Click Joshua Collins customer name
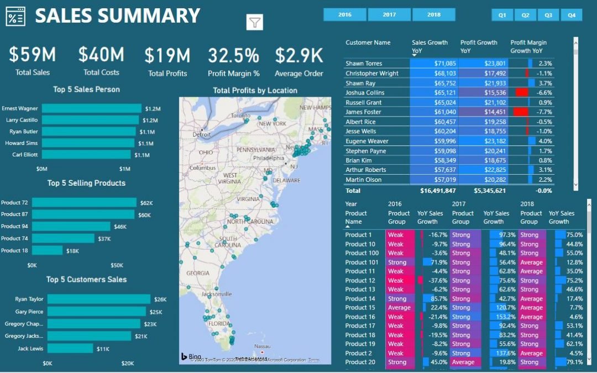Viewport: 597px width, 373px height. tap(365, 92)
